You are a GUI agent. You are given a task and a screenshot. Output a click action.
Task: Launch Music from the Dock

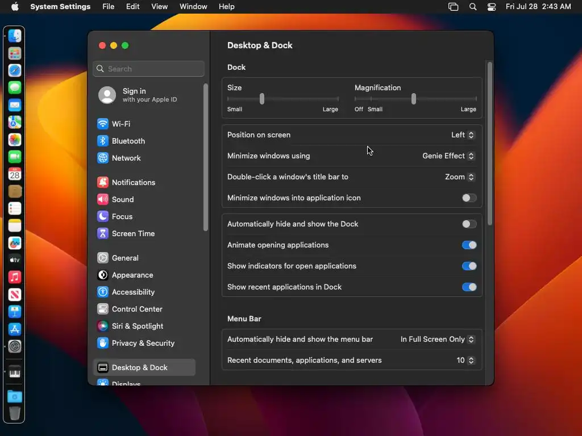coord(15,277)
